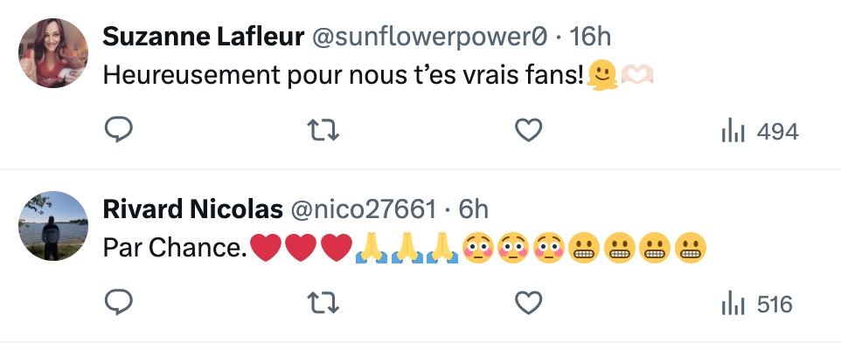Open Rivard Nicolas's profile picture
Viewport: 841px width, 349px height.
[x=54, y=226]
